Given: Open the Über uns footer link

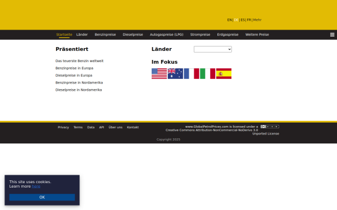Looking at the screenshot, I should click(x=115, y=127).
